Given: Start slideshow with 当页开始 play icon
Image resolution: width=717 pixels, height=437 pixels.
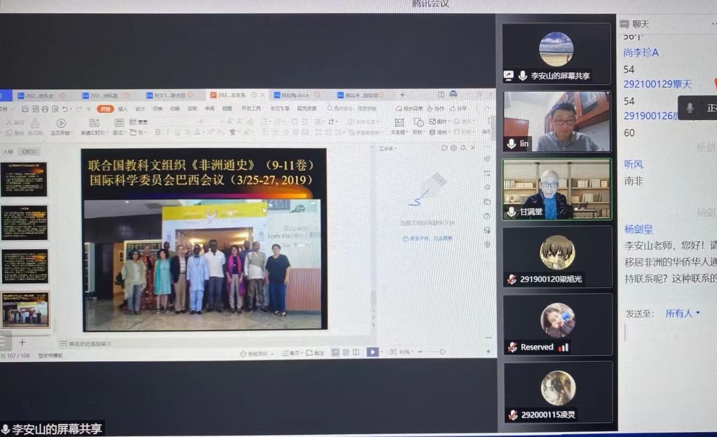Looking at the screenshot, I should tap(61, 124).
